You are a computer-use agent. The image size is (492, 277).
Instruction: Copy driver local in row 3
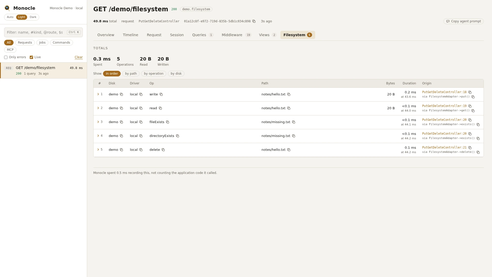(141, 122)
